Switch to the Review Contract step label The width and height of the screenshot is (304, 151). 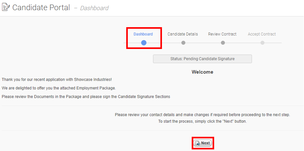pyautogui.click(x=222, y=34)
